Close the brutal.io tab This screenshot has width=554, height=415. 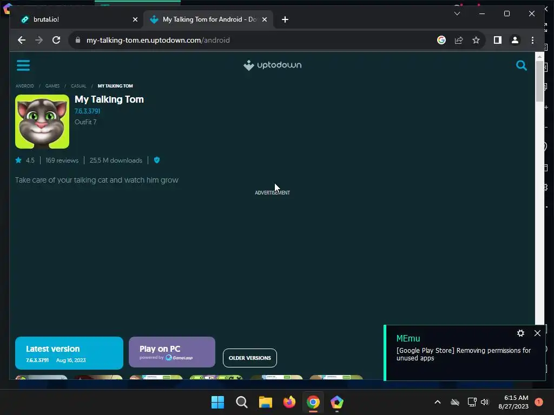(x=135, y=19)
